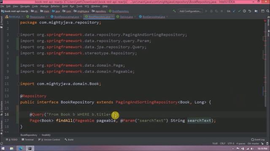Click the BookRepository breadcrumb at editor bottom
270x151 pixels.
coord(29,135)
